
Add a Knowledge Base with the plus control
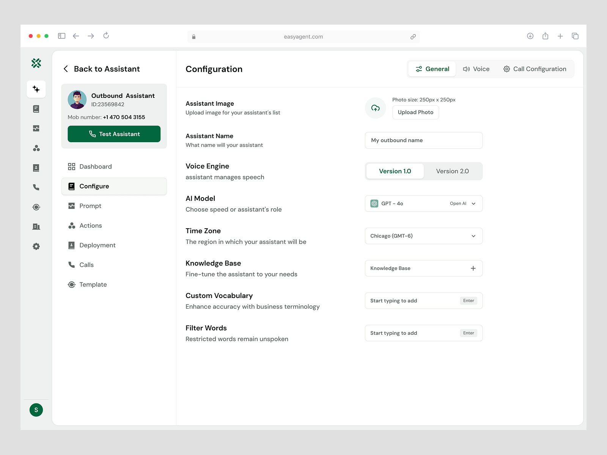tap(473, 268)
